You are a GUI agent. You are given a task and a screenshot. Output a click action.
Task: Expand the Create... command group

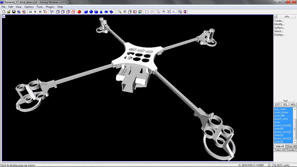point(279,21)
